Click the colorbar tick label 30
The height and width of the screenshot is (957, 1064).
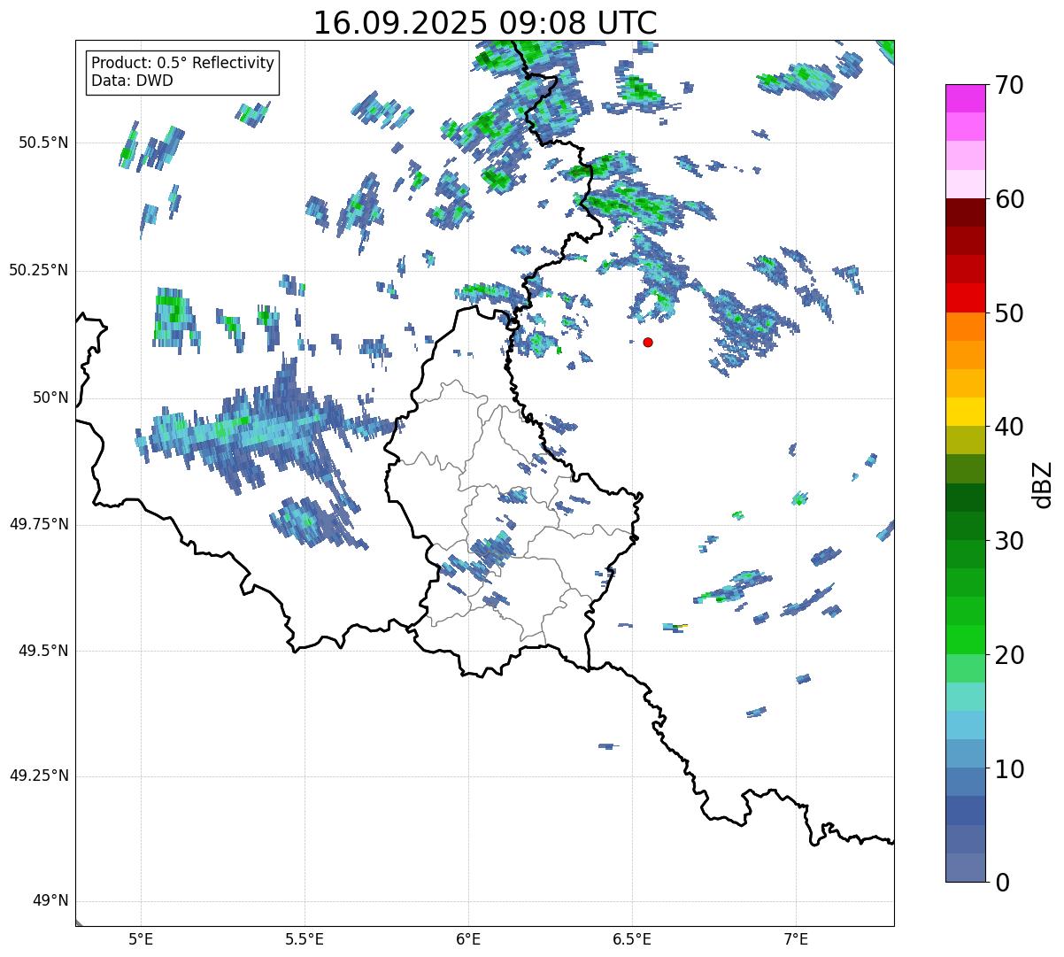[x=1008, y=541]
